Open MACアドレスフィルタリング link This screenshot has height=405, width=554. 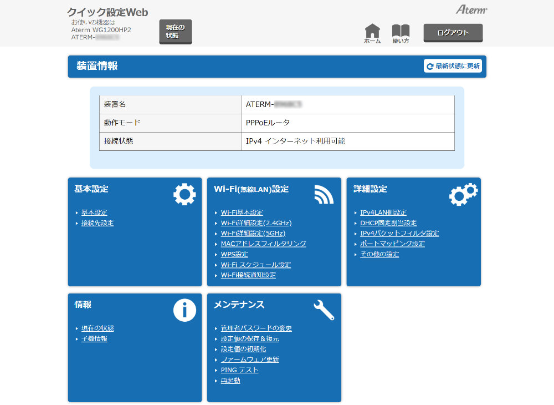(x=263, y=244)
